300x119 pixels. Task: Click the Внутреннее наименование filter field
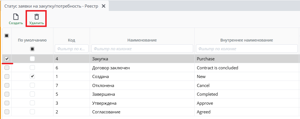tap(247, 49)
